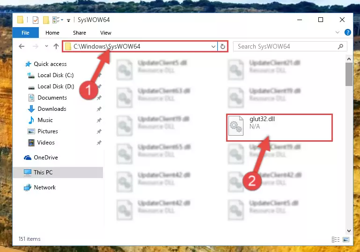Open the File ribbon tab
This screenshot has height=252, width=360.
click(x=25, y=33)
